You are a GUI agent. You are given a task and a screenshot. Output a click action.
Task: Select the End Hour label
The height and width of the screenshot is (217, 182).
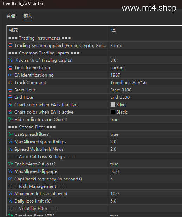[24, 97]
